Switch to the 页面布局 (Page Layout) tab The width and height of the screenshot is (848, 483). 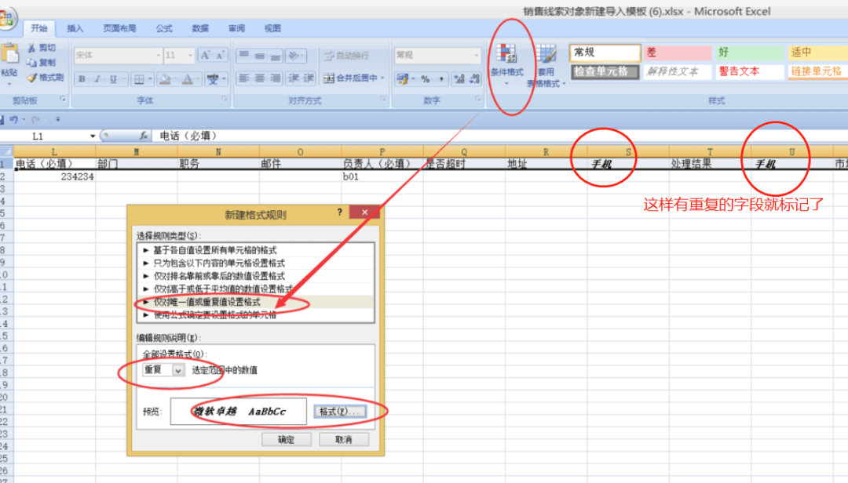(119, 29)
